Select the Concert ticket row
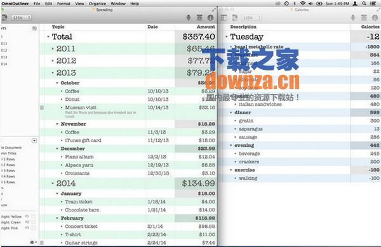The width and height of the screenshot is (381, 247). [x=128, y=226]
